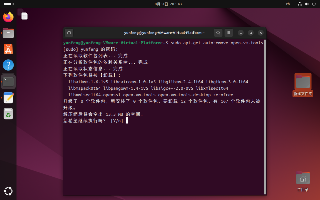Screen dimensions: 320x200
Task: Click the volume speaker icon
Action: click(307, 4)
